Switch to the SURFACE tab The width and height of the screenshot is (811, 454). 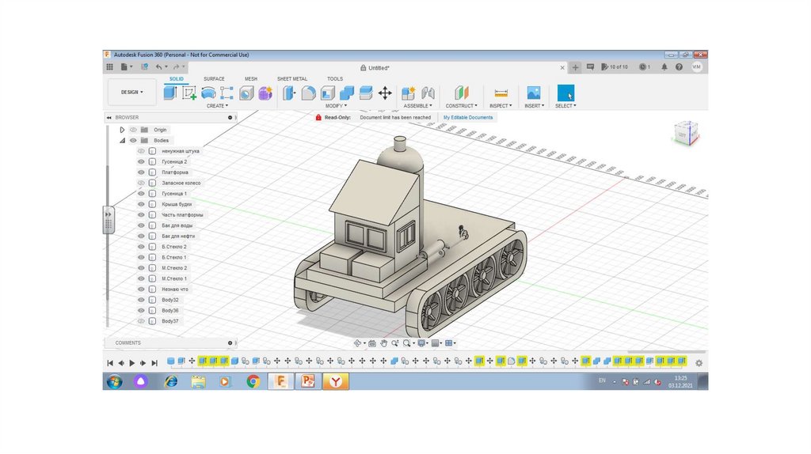(x=214, y=79)
